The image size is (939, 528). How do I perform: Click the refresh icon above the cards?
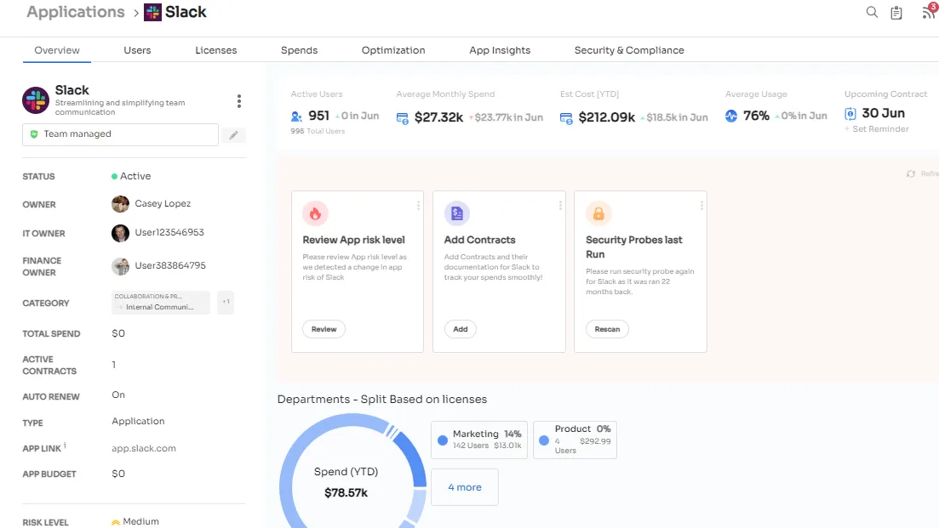(x=911, y=174)
